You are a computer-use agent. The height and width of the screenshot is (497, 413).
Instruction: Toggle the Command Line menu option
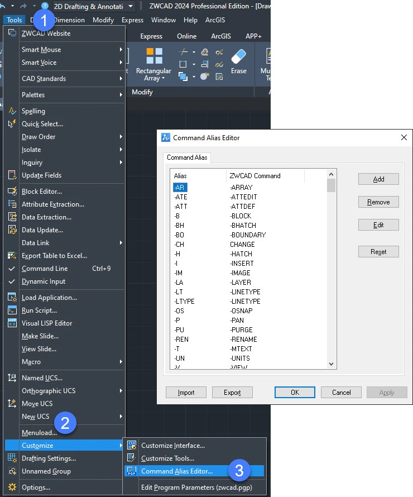tap(65, 269)
